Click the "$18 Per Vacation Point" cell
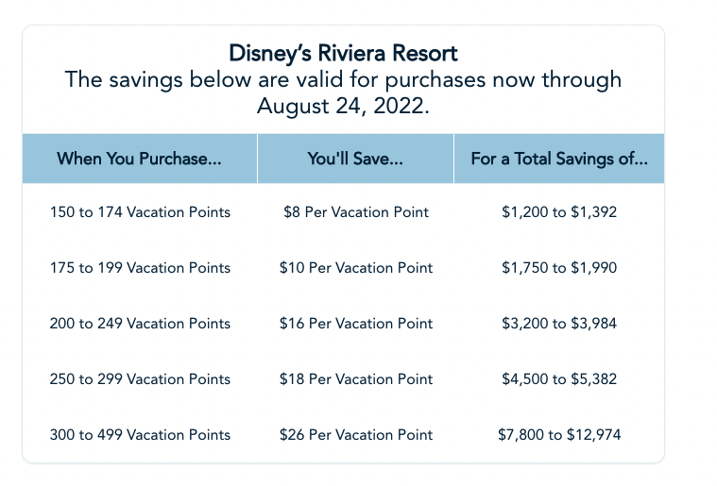This screenshot has width=717, height=486. (356, 379)
